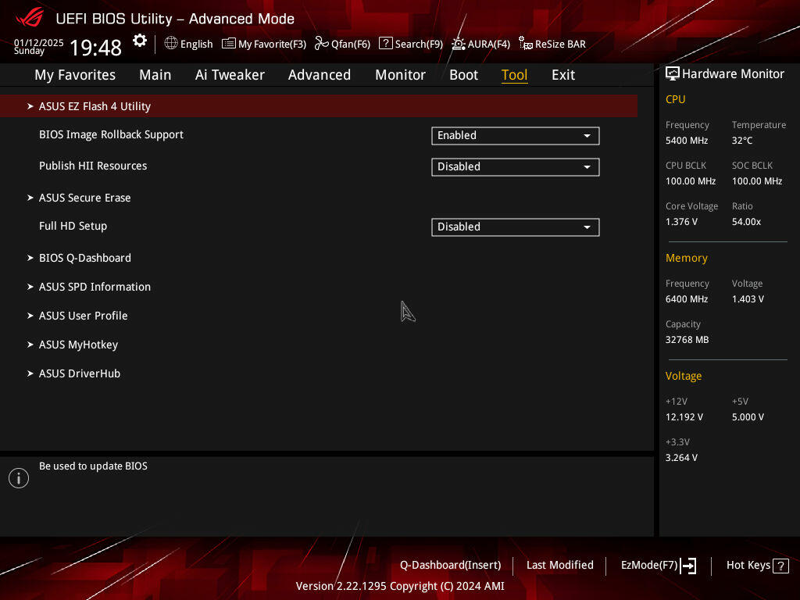
Task: Click AURA(F4) label
Action: pos(489,45)
